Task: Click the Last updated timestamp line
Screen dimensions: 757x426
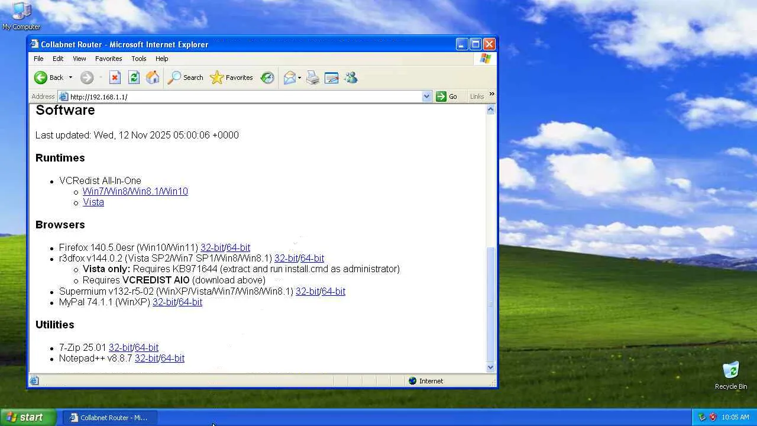Action: 137,135
